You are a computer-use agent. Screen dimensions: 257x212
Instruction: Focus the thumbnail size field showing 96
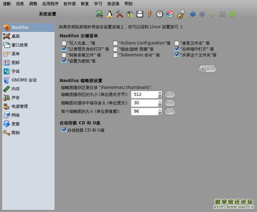[x=144, y=111]
